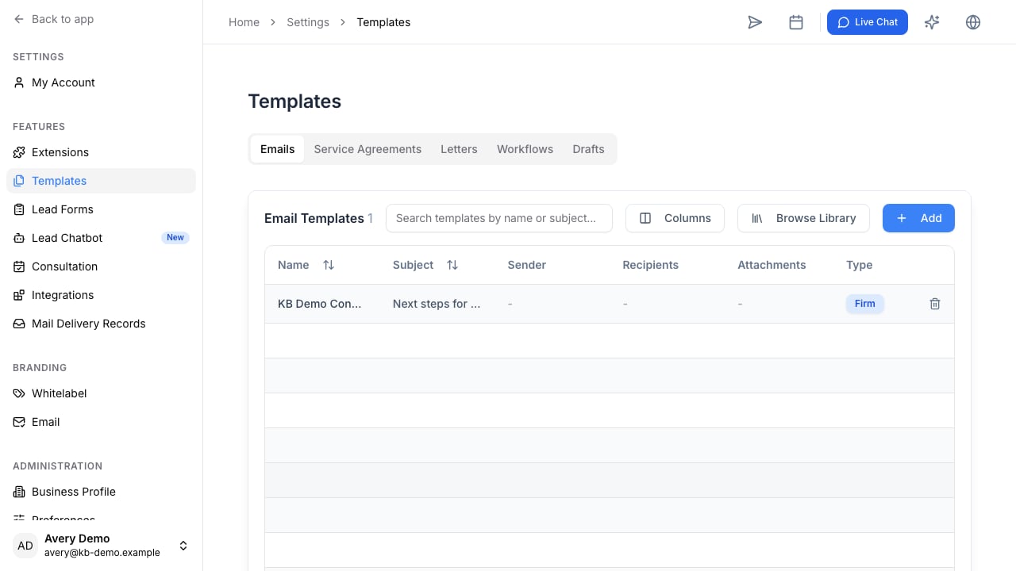
Task: Click the Firm type badge
Action: tap(864, 304)
